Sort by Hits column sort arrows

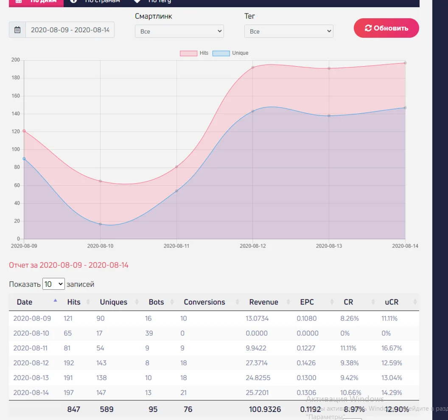[88, 302]
